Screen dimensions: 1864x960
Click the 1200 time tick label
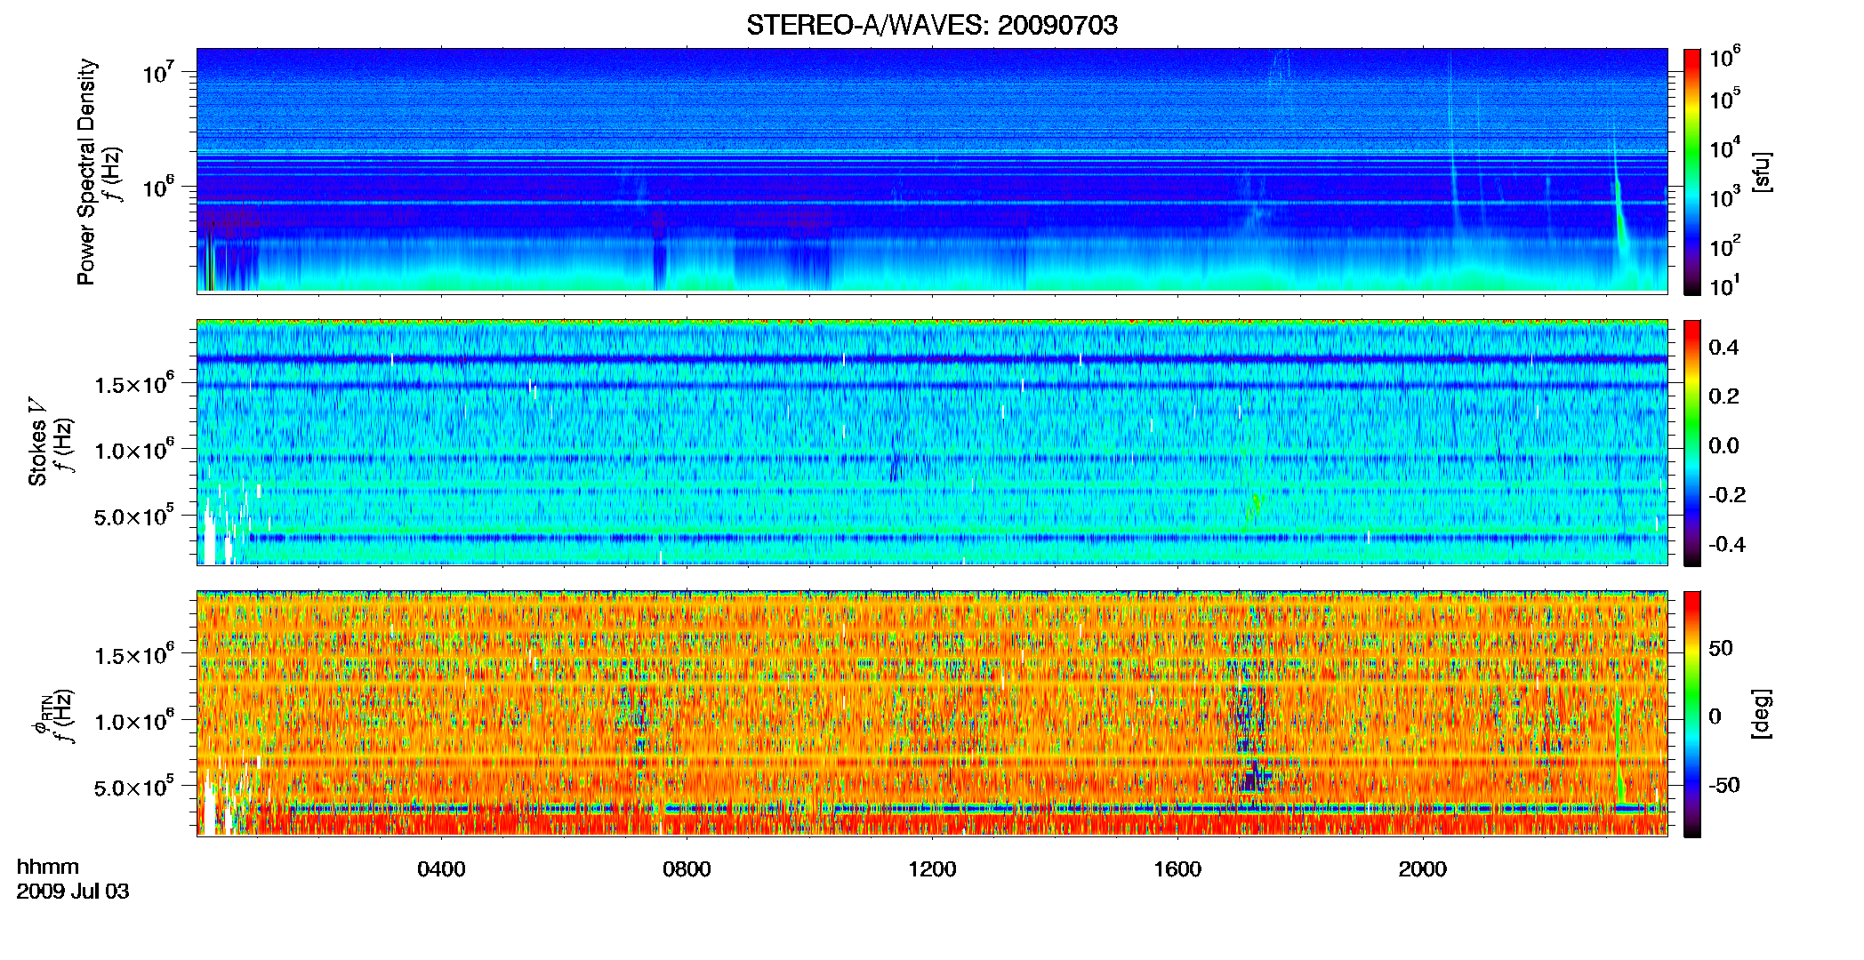[932, 869]
